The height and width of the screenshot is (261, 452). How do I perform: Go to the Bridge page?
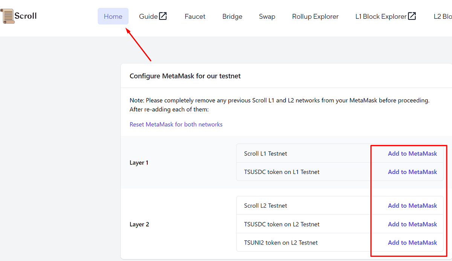click(x=232, y=16)
